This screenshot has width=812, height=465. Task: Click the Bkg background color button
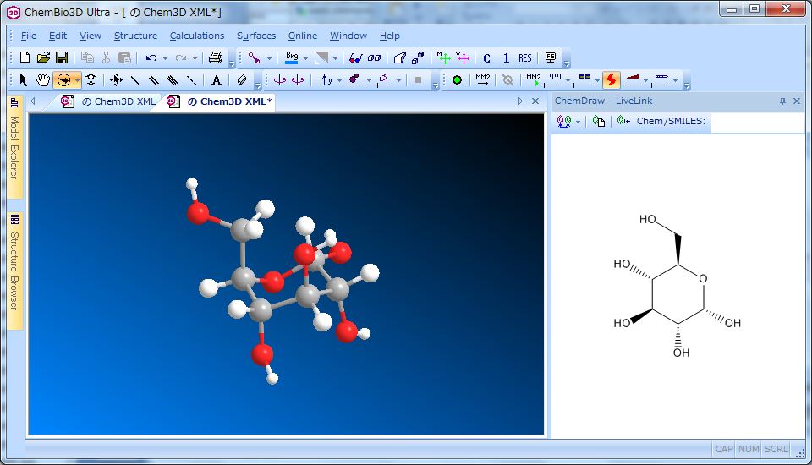[292, 57]
